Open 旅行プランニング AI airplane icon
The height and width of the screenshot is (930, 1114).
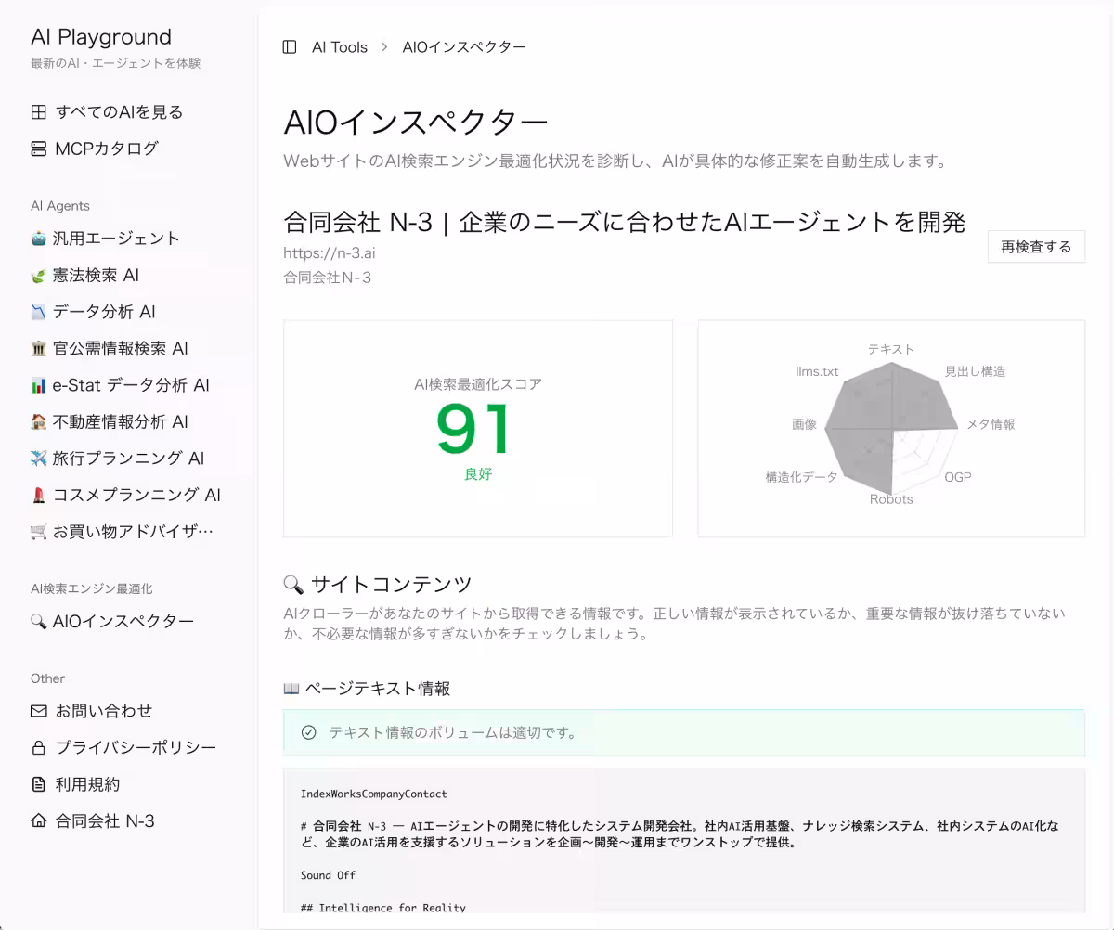point(37,458)
